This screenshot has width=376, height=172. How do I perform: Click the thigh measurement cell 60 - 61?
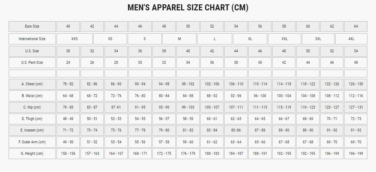tap(212, 119)
